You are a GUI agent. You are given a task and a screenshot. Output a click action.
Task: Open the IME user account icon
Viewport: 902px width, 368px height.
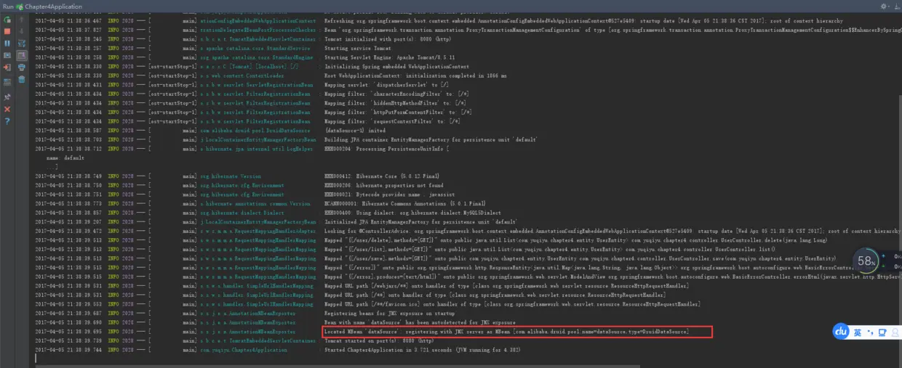tap(896, 332)
